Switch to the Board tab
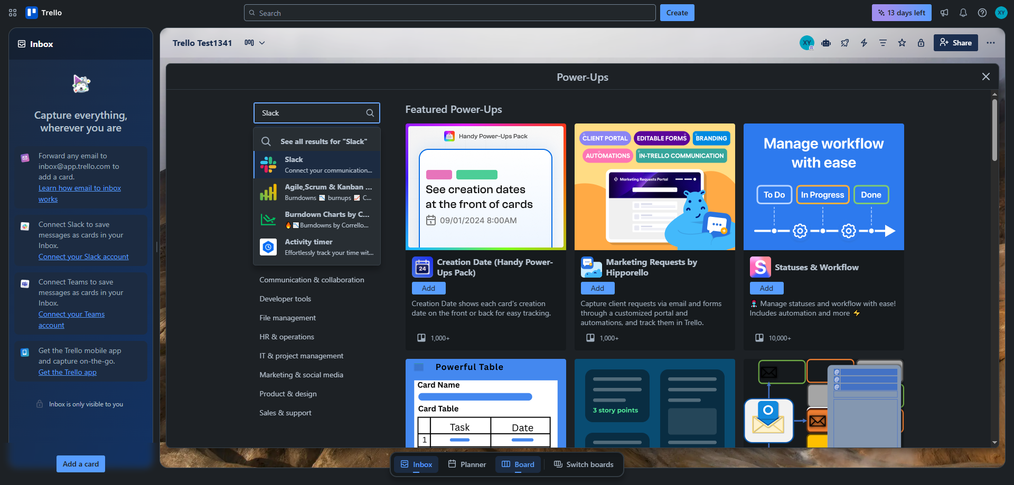The height and width of the screenshot is (485, 1014). [518, 464]
